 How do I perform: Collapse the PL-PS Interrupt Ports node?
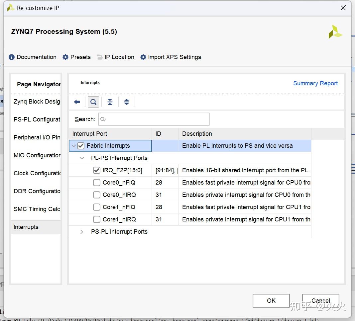(x=82, y=158)
